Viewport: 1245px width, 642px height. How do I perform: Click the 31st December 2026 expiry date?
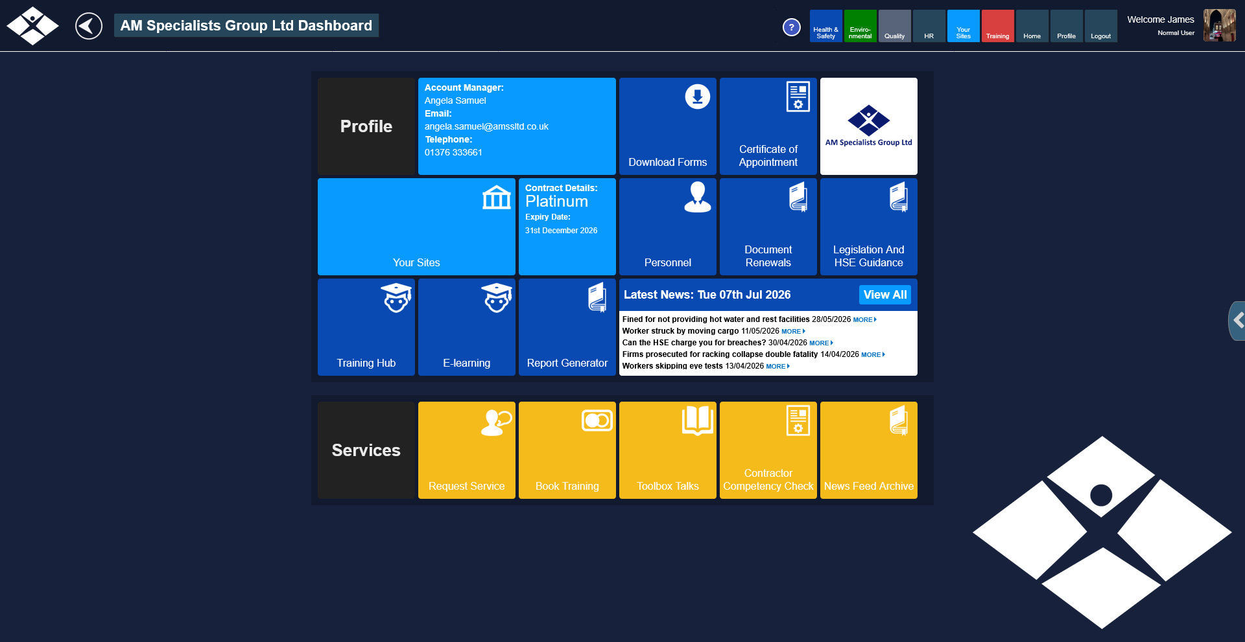point(562,231)
